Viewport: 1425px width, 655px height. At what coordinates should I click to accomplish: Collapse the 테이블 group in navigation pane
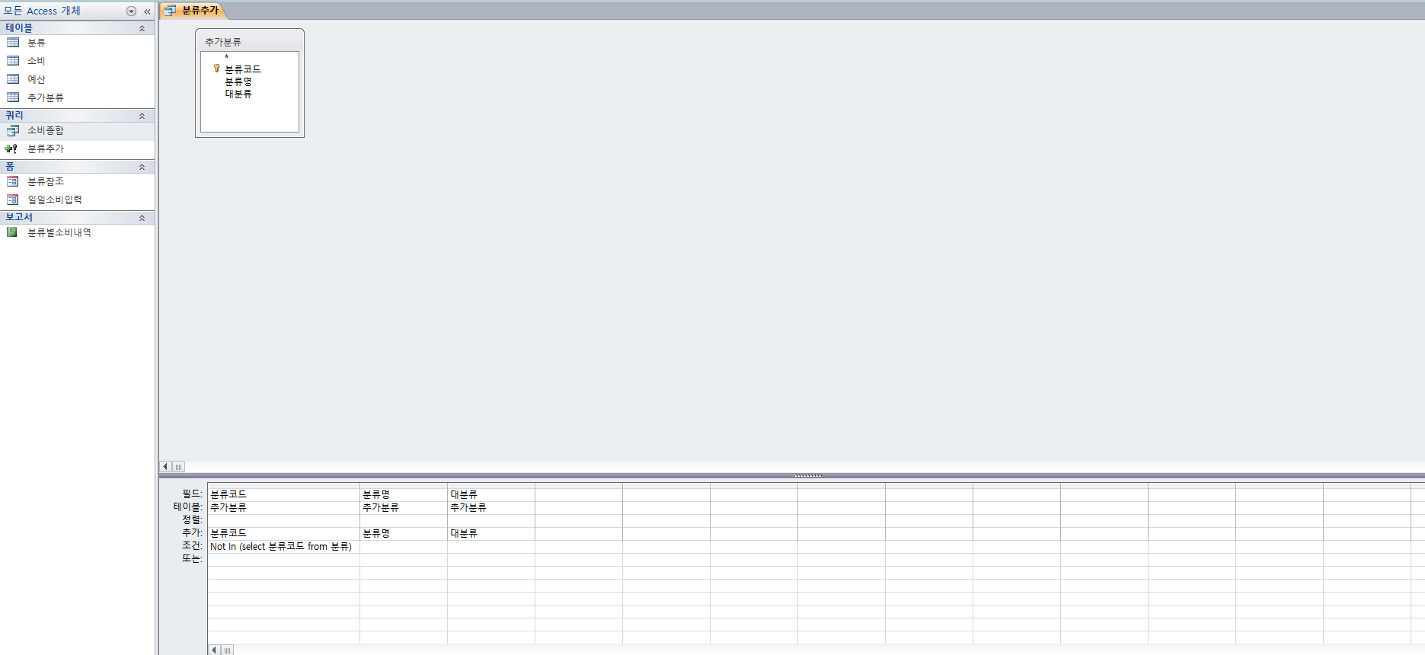pos(142,28)
